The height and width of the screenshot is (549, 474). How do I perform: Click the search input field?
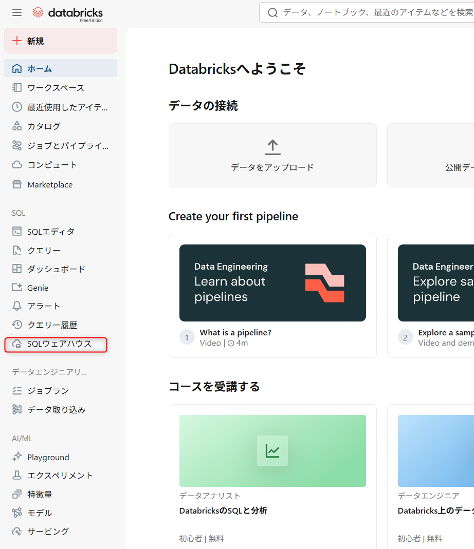tap(375, 12)
